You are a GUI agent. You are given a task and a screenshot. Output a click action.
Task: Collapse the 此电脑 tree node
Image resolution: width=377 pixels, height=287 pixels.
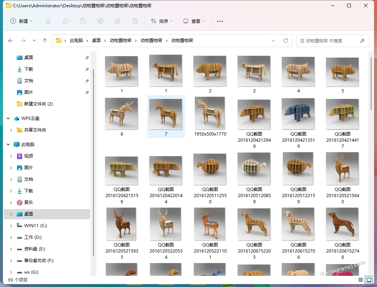tap(8, 144)
